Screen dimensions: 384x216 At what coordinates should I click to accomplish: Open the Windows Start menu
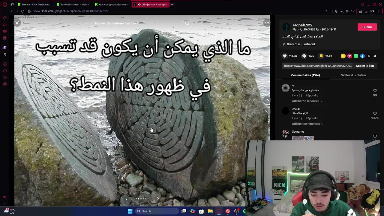point(130,211)
